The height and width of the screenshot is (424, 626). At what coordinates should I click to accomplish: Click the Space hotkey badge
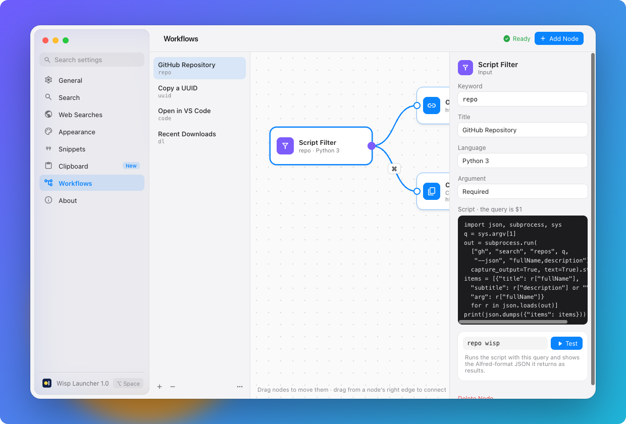pyautogui.click(x=128, y=384)
